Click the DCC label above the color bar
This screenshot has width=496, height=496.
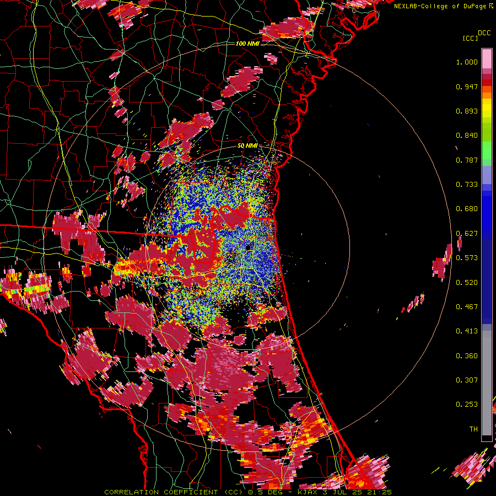484,33
